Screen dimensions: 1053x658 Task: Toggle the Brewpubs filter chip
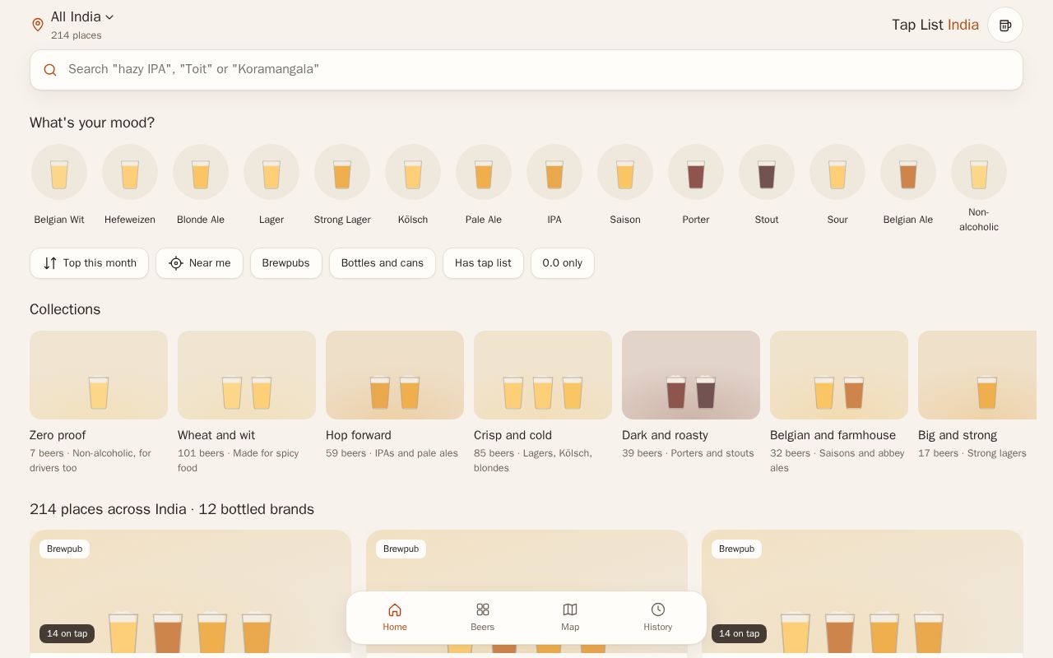(286, 263)
